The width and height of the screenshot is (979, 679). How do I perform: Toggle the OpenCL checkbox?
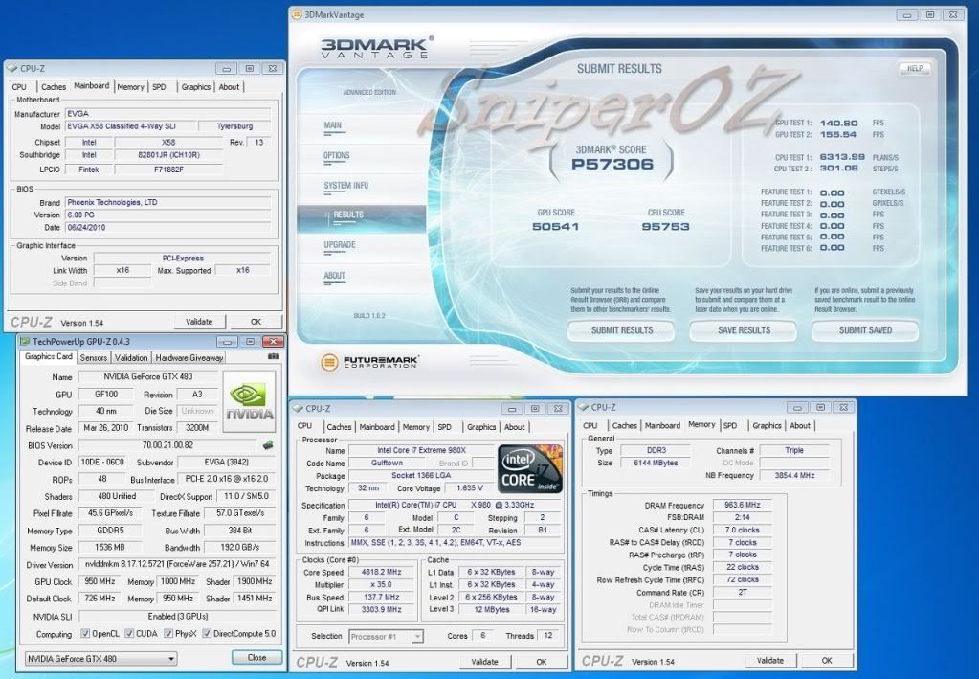coord(86,634)
